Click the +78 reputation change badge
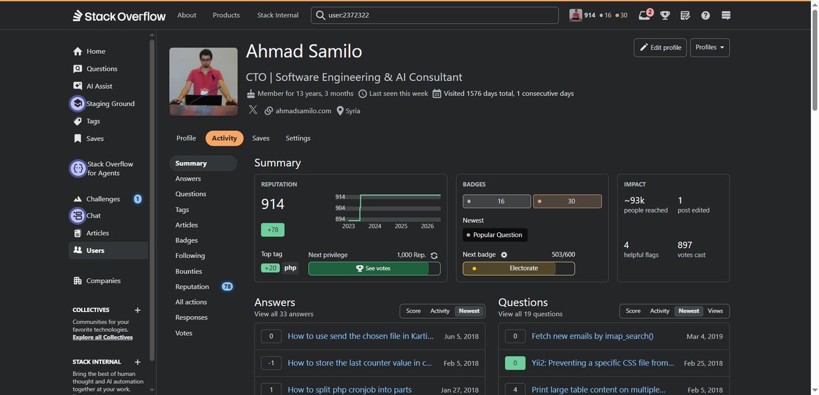 click(273, 230)
